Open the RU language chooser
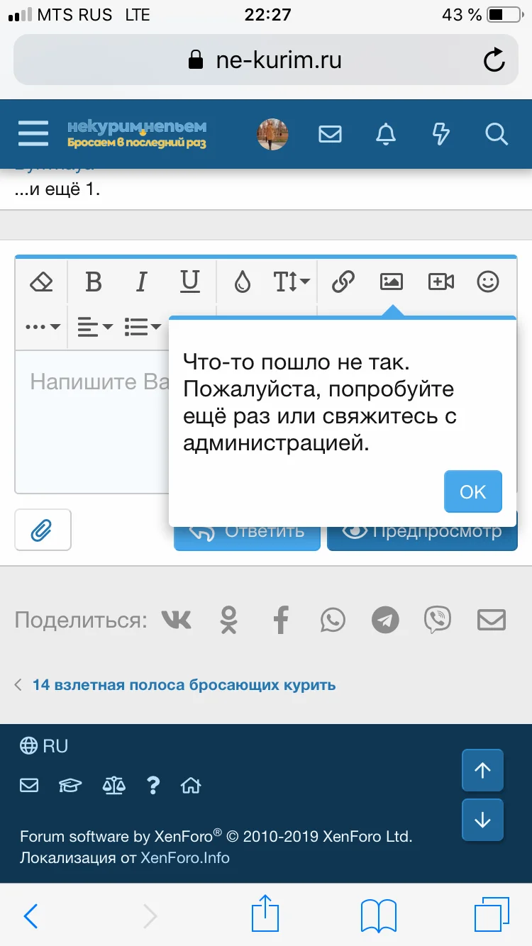The image size is (532, 946). tap(44, 746)
